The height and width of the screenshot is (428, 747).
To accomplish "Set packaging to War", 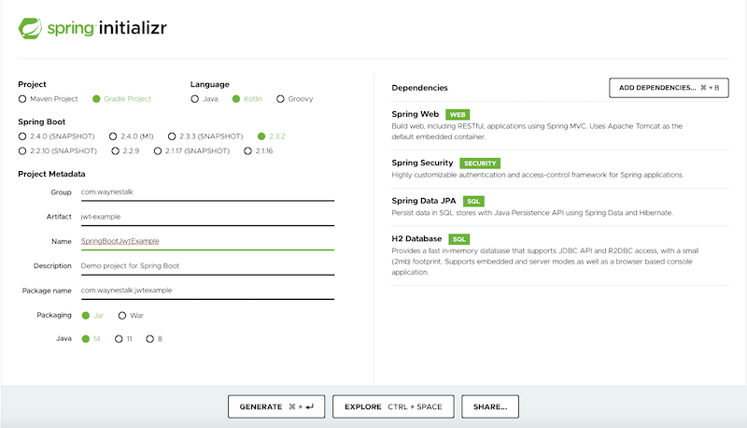I will pos(122,316).
